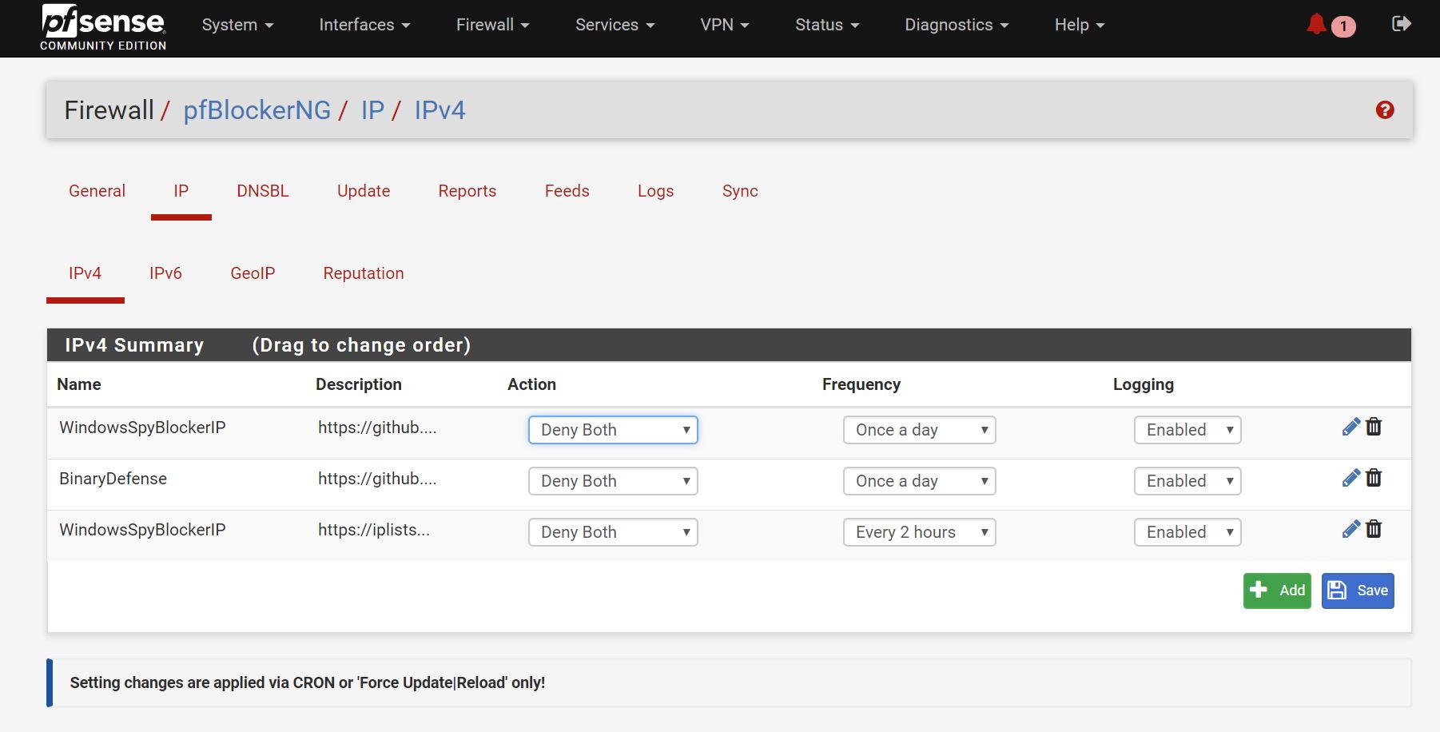Open Logging dropdown for BinaryDefense row
Screen dimensions: 1440x732
[1187, 481]
